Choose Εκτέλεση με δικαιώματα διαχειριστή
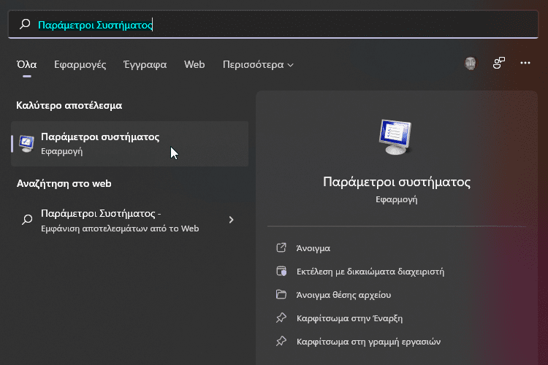The image size is (548, 365). pos(370,272)
